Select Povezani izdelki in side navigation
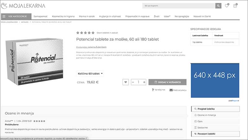Screen dimensions: 248x140 [215, 134]
